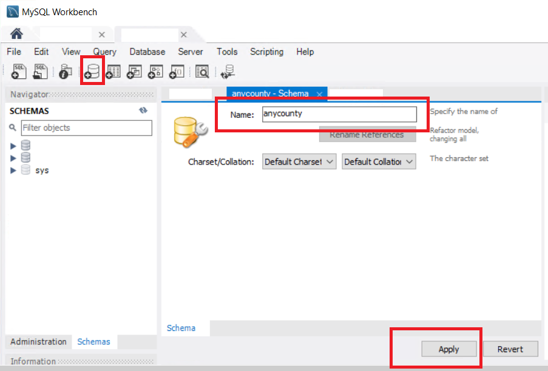Expand the sys schema

[13, 170]
